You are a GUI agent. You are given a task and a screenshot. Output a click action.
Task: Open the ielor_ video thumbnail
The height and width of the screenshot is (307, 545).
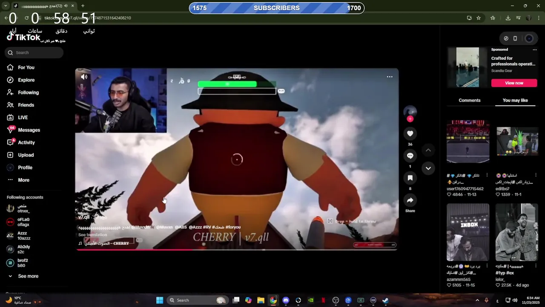tap(517, 232)
